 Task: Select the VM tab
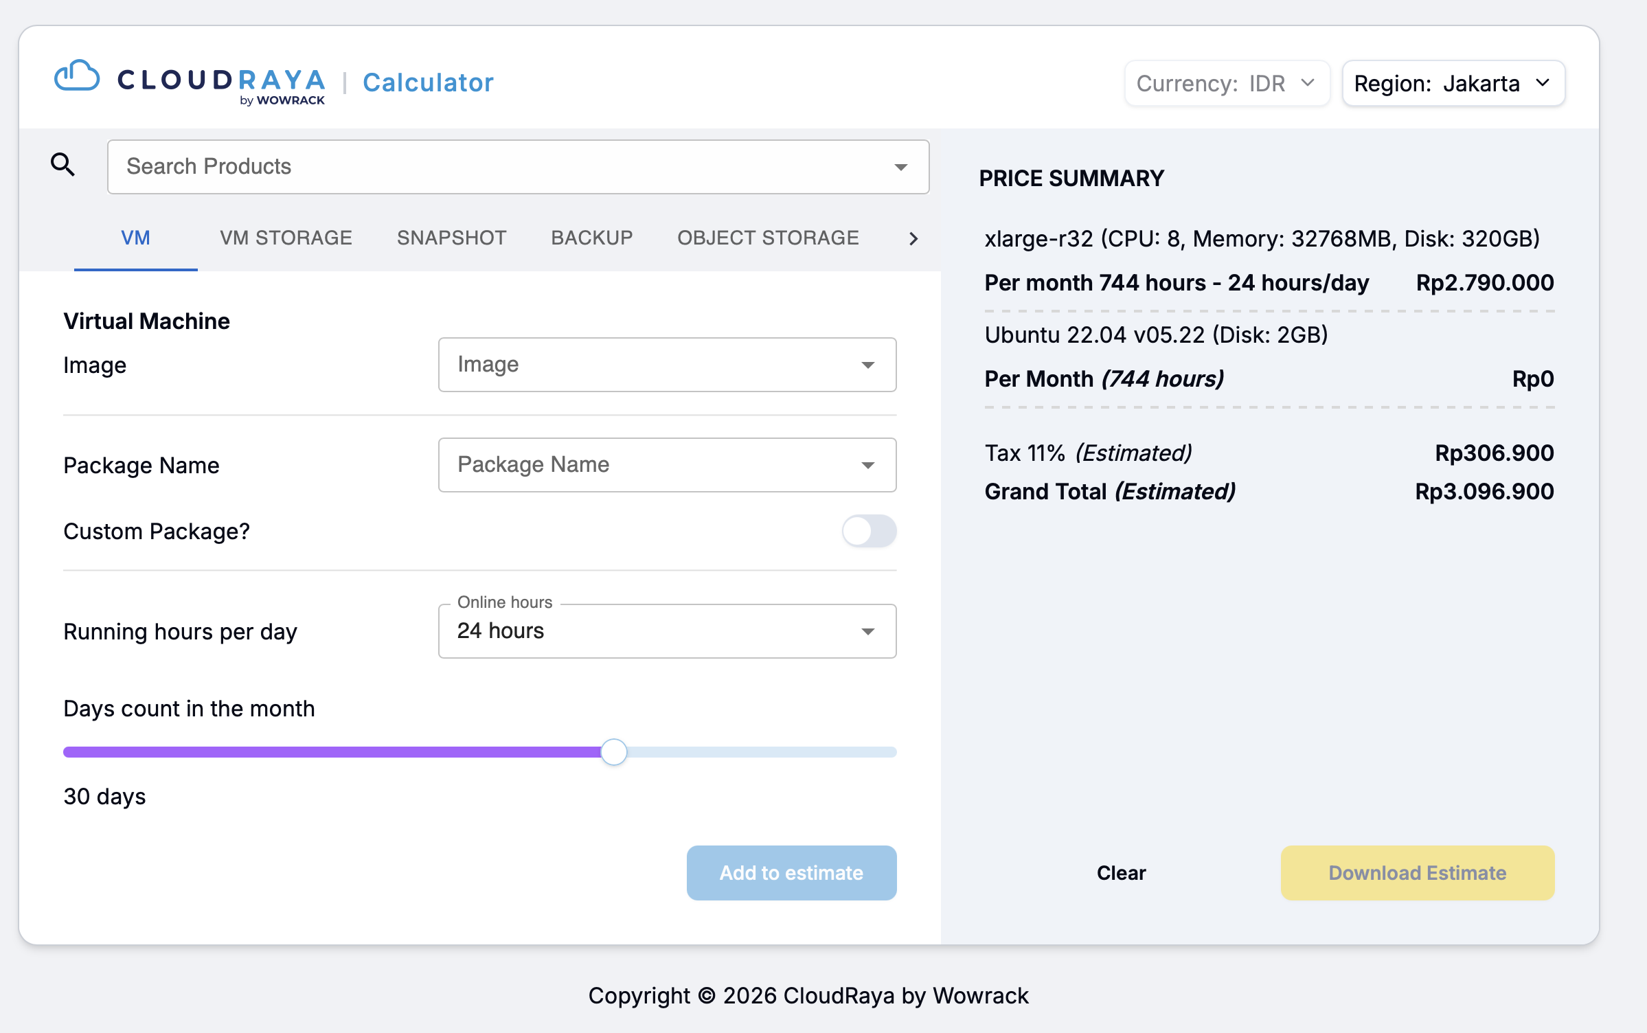pyautogui.click(x=135, y=238)
